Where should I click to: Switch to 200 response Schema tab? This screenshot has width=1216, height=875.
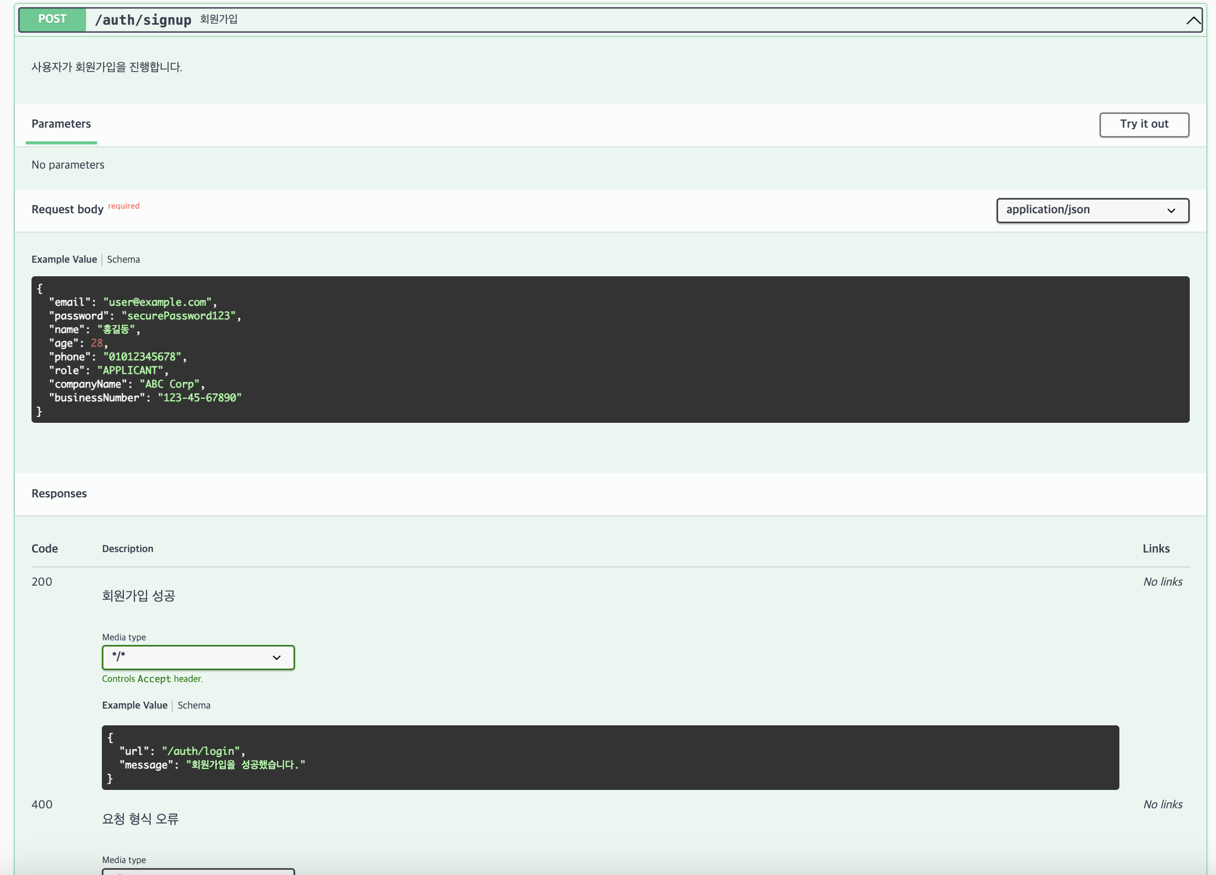(194, 705)
